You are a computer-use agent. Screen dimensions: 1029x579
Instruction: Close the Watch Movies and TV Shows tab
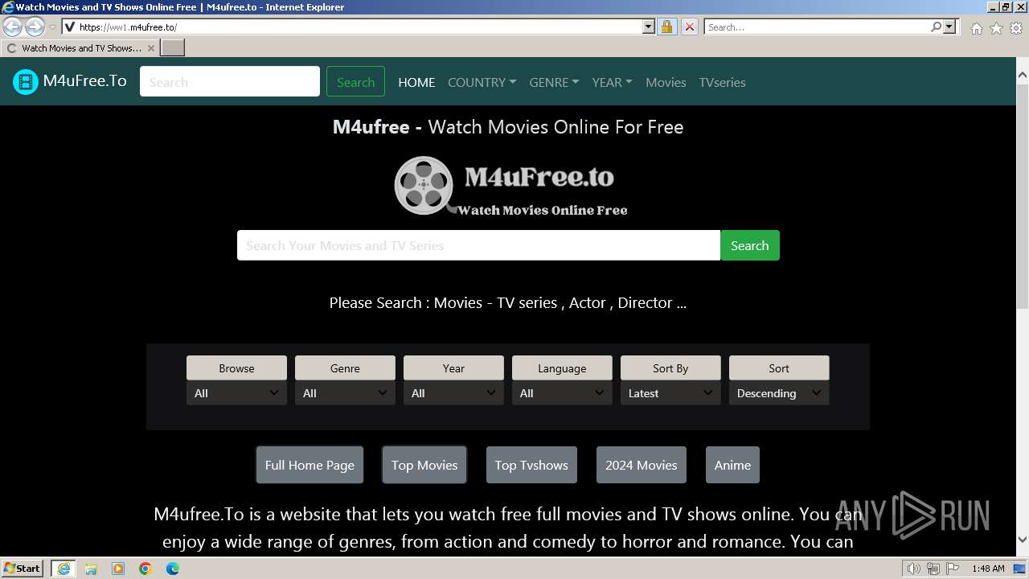(150, 48)
